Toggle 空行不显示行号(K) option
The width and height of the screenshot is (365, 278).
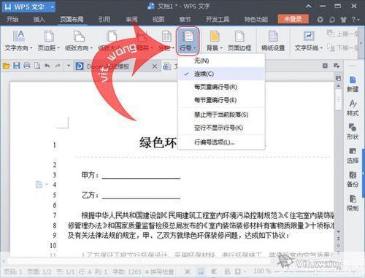click(x=221, y=128)
